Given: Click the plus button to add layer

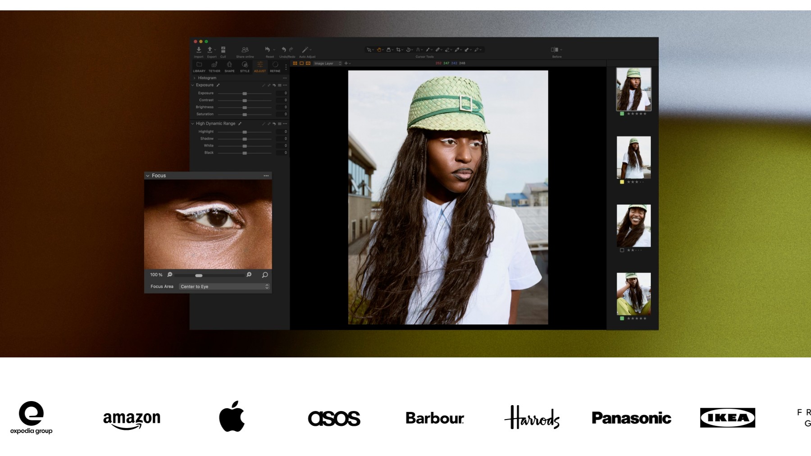Looking at the screenshot, I should (346, 63).
